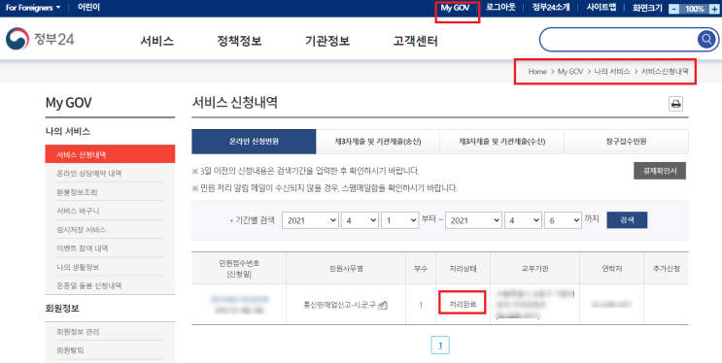Open 서비스 바구니 in sidebar
This screenshot has height=363, width=722.
[78, 211]
